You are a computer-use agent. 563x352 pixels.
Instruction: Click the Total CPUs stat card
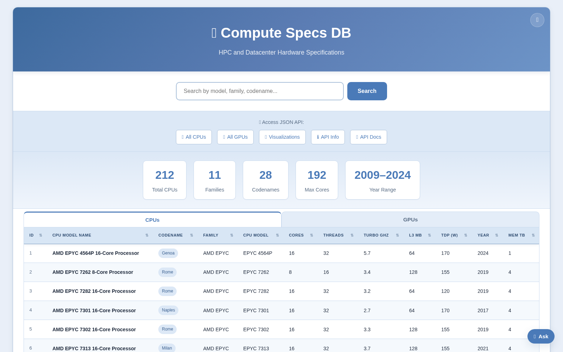coord(165,180)
